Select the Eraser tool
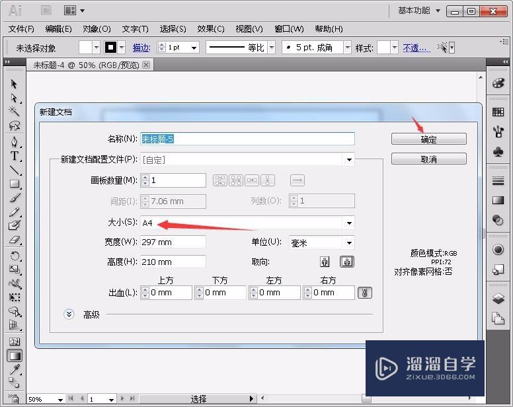Viewport: 513px width, 407px height. coord(14,240)
